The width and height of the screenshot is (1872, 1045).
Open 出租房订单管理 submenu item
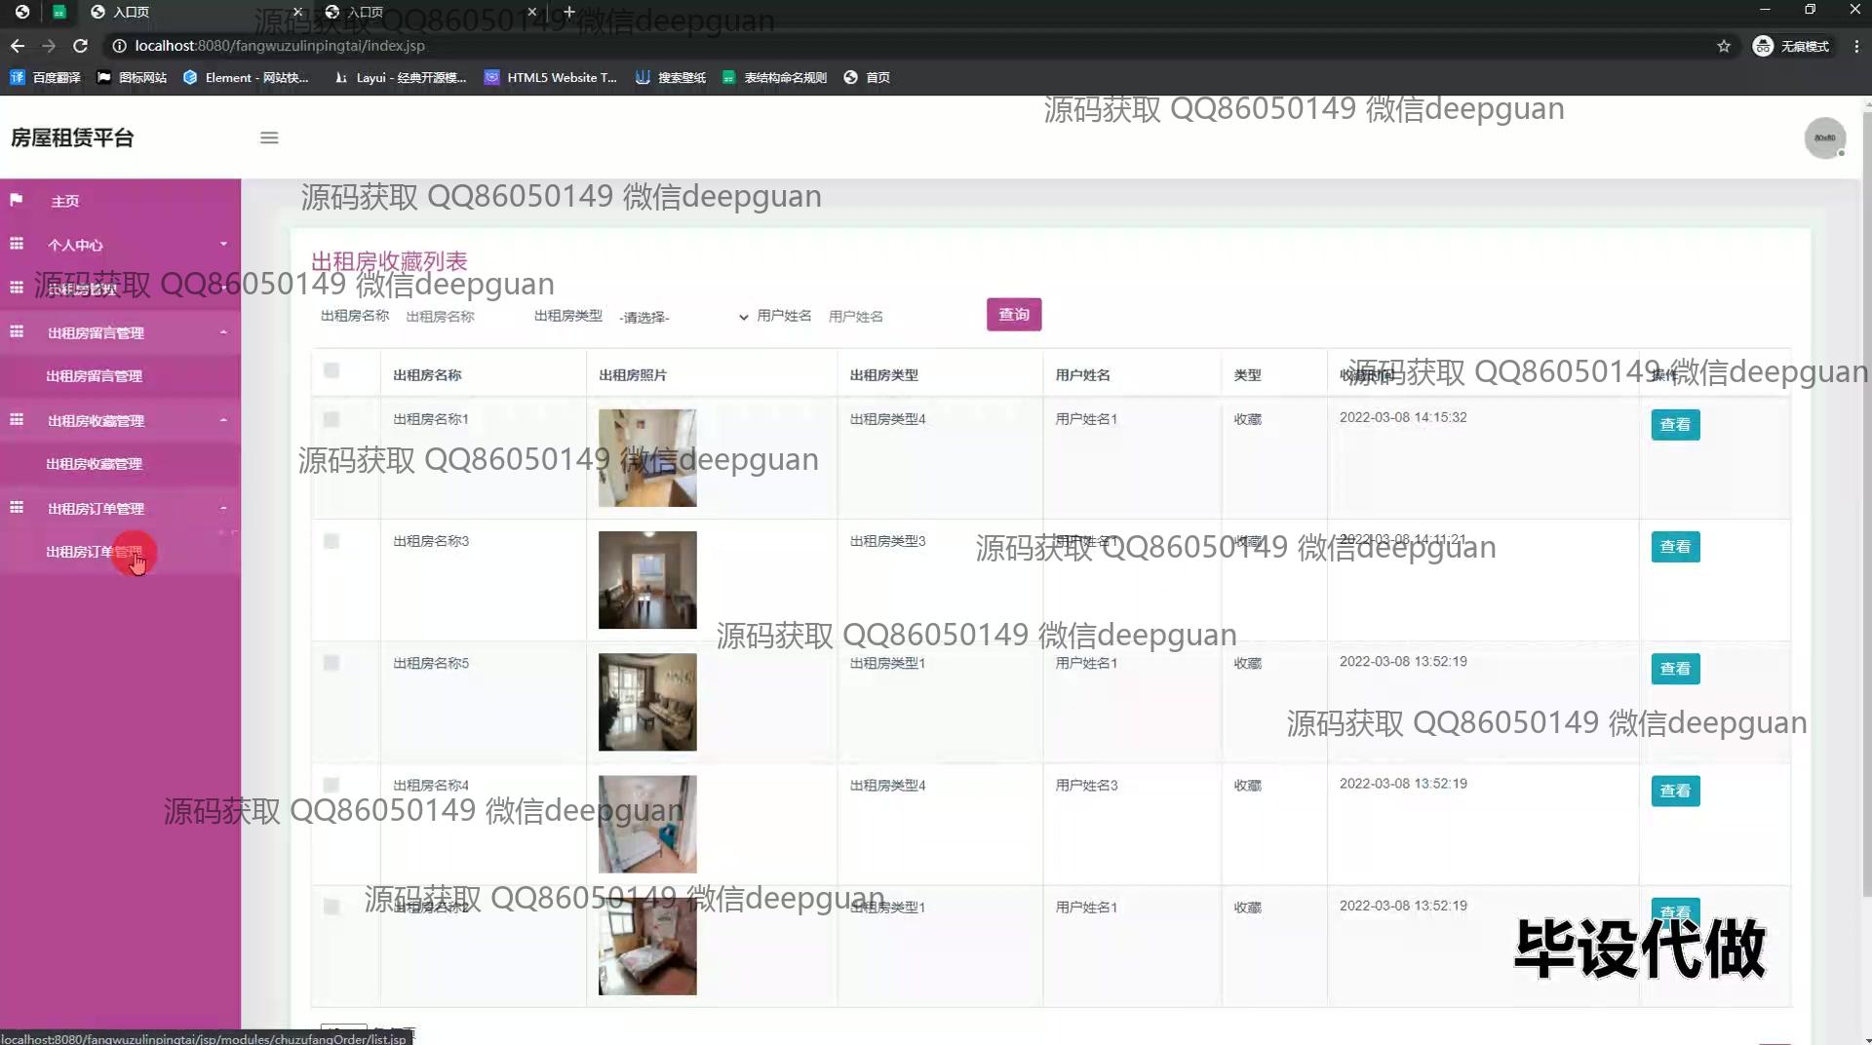pyautogui.click(x=95, y=552)
